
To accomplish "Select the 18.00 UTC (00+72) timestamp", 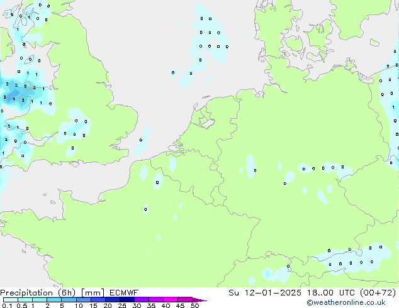I will point(351,293).
